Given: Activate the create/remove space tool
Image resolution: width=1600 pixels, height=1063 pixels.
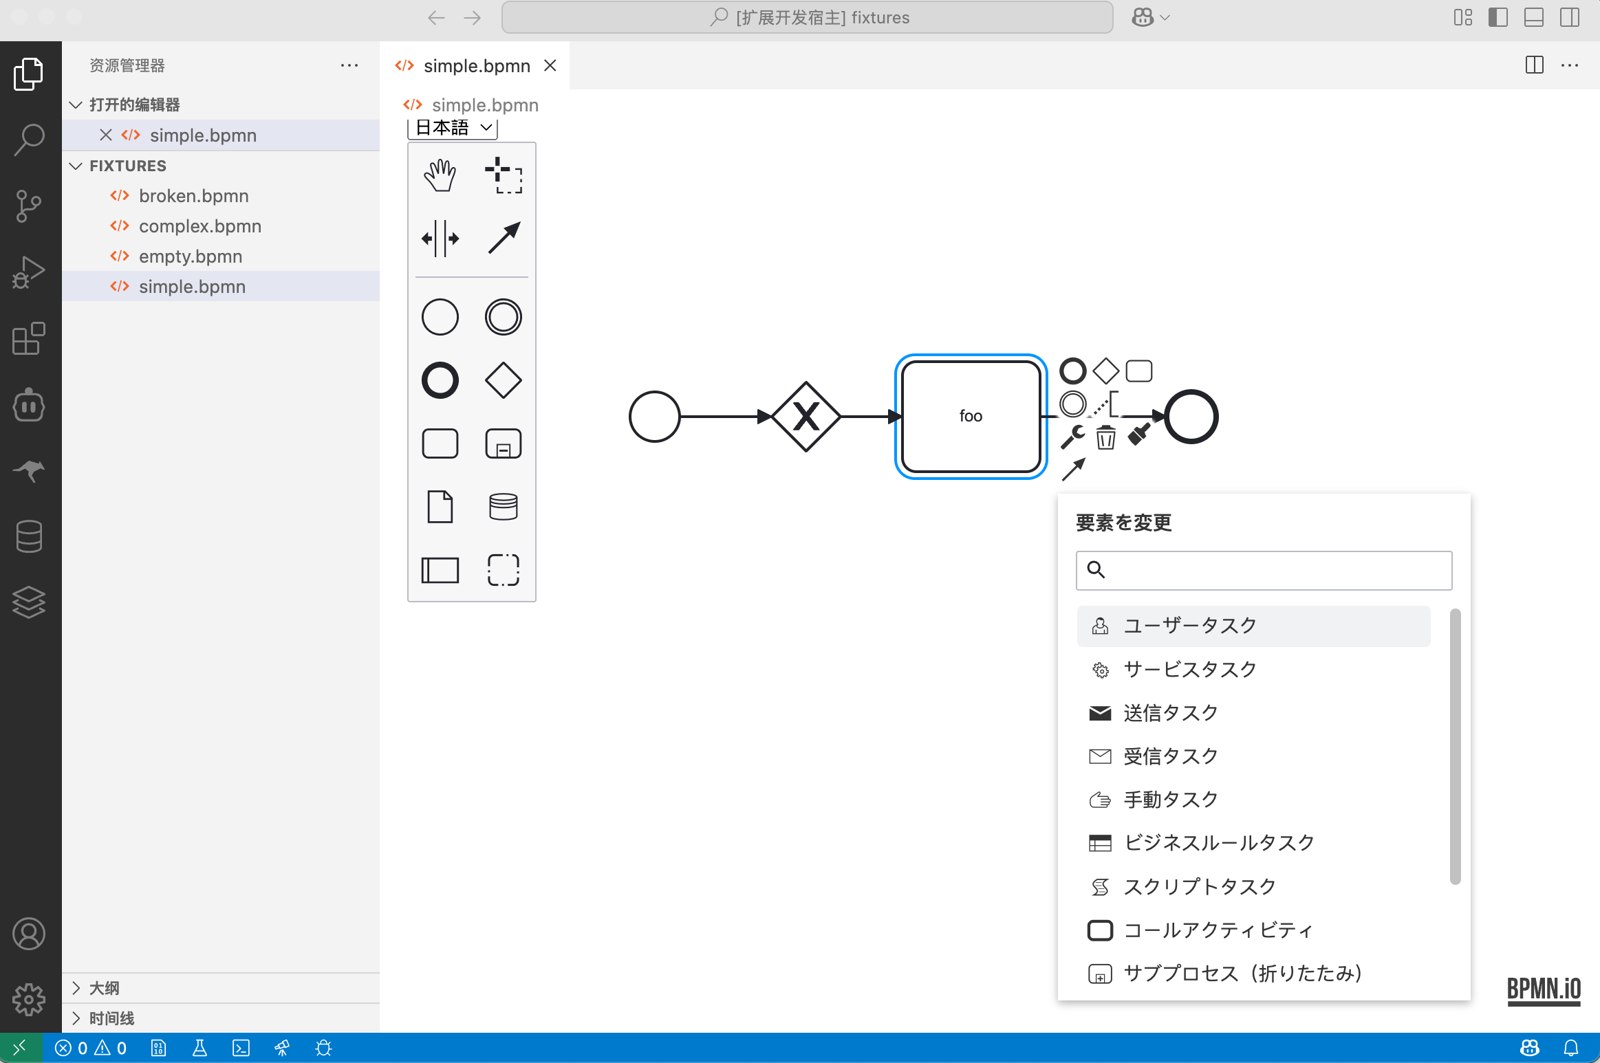Looking at the screenshot, I should tap(440, 239).
